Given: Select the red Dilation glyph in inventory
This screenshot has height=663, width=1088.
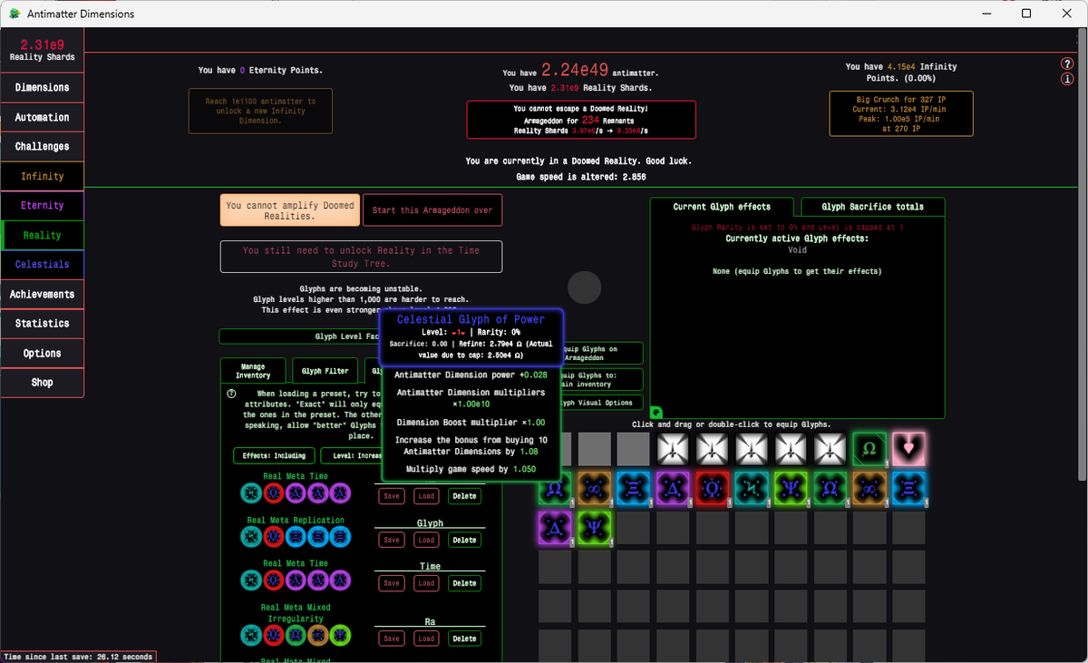Looking at the screenshot, I should pos(712,488).
